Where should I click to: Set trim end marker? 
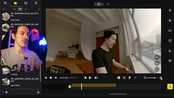click(90, 78)
